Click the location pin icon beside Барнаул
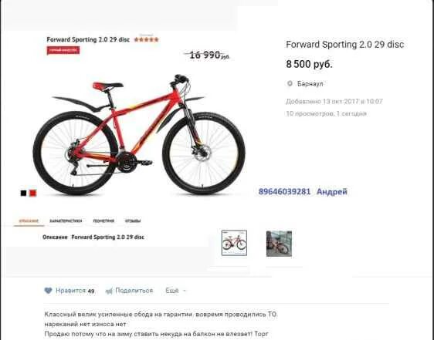This screenshot has width=434, height=340. pos(290,83)
